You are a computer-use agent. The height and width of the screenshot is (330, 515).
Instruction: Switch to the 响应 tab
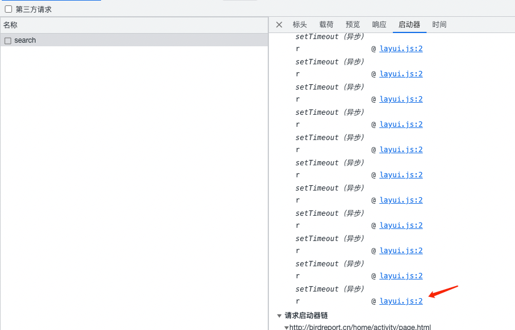click(x=379, y=25)
